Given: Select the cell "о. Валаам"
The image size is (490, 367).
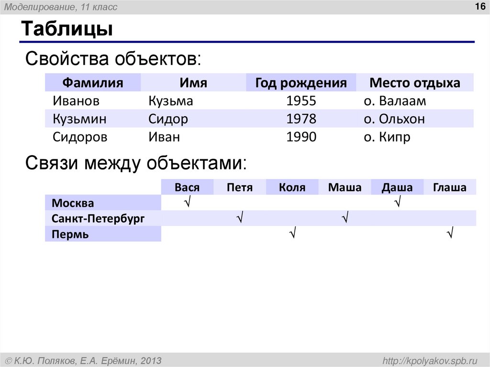Looking at the screenshot, I should click(x=395, y=100).
